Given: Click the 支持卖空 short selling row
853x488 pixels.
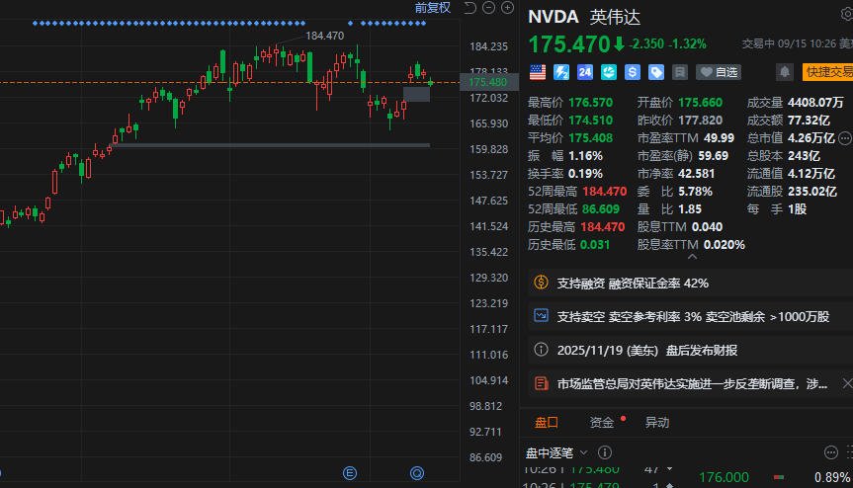Looking at the screenshot, I should (x=691, y=316).
